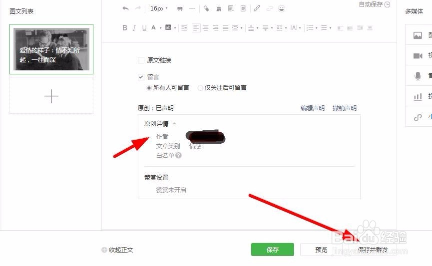
Task: Open the vote bar-chart media option
Action: coord(418,97)
